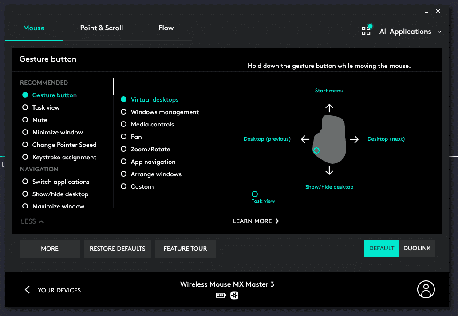This screenshot has width=458, height=316.
Task: Switch to the Point & Scroll tab
Action: tap(102, 28)
